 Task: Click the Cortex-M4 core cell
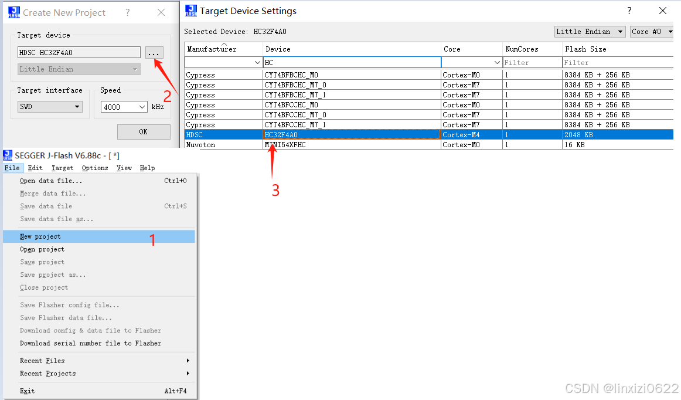point(472,135)
